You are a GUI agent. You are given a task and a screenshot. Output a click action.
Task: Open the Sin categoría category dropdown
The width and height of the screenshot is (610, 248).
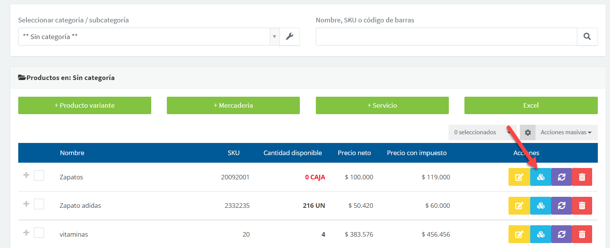tap(148, 37)
